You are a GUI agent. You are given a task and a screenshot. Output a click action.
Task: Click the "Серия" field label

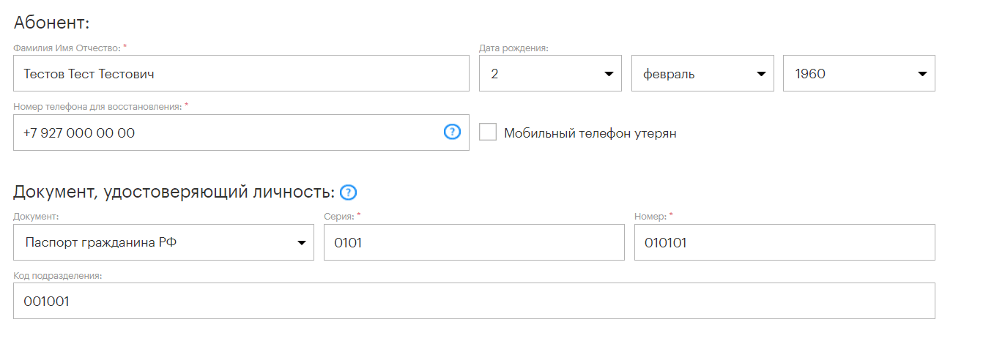tap(339, 217)
